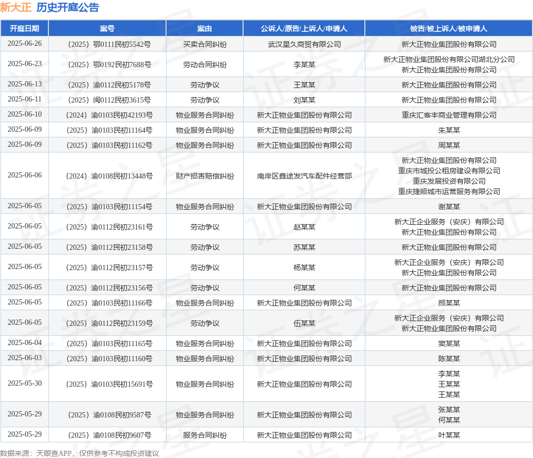Click case number 渝0112民初23157号
The image size is (533, 458).
pyautogui.click(x=109, y=268)
